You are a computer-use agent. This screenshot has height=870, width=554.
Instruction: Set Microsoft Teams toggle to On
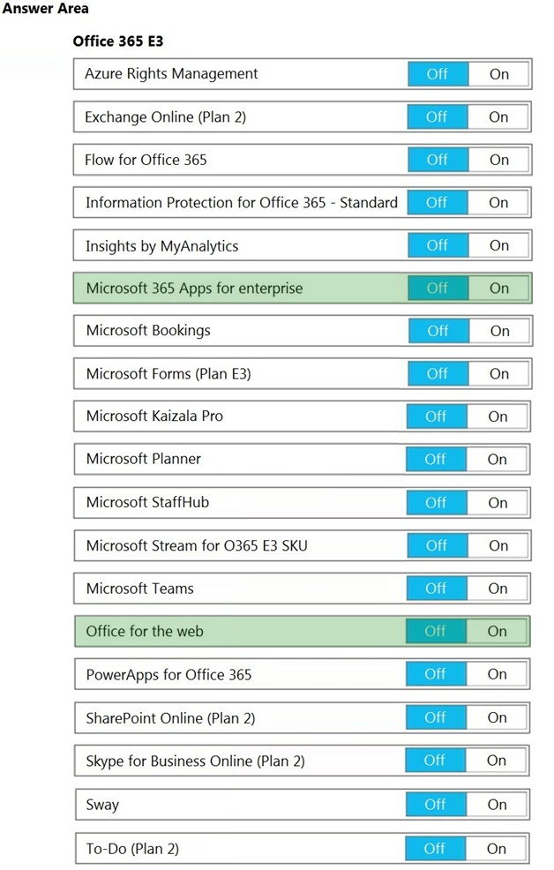tap(498, 589)
